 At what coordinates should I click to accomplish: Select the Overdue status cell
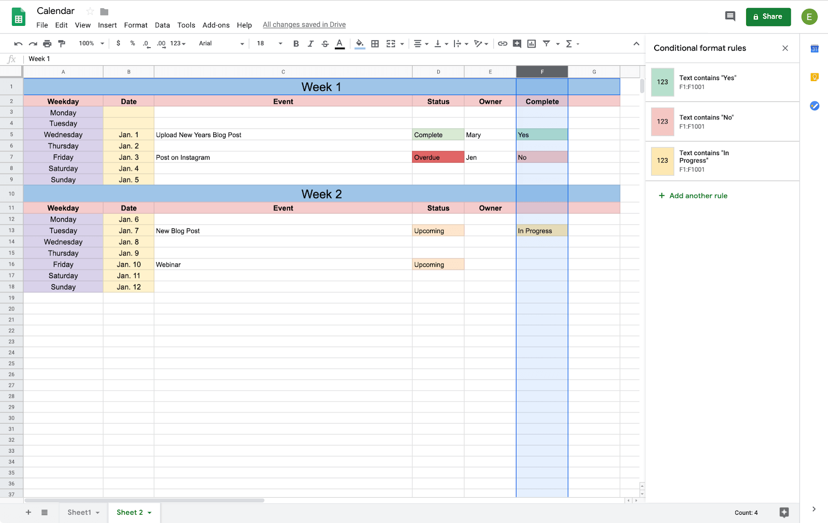[438, 157]
